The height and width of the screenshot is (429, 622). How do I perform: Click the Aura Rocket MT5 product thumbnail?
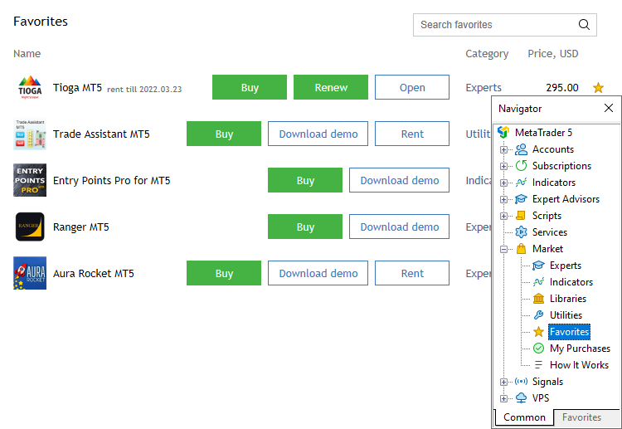pos(30,273)
